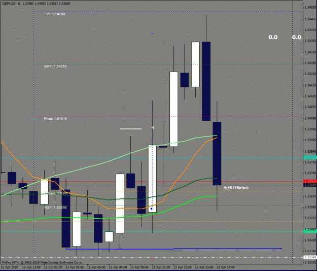317x271 pixels.
Task: Click the 12 Apr 2010 date label
Action: [x=9, y=267]
